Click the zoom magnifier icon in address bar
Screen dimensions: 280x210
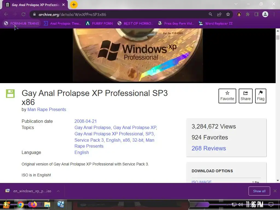[211, 14]
